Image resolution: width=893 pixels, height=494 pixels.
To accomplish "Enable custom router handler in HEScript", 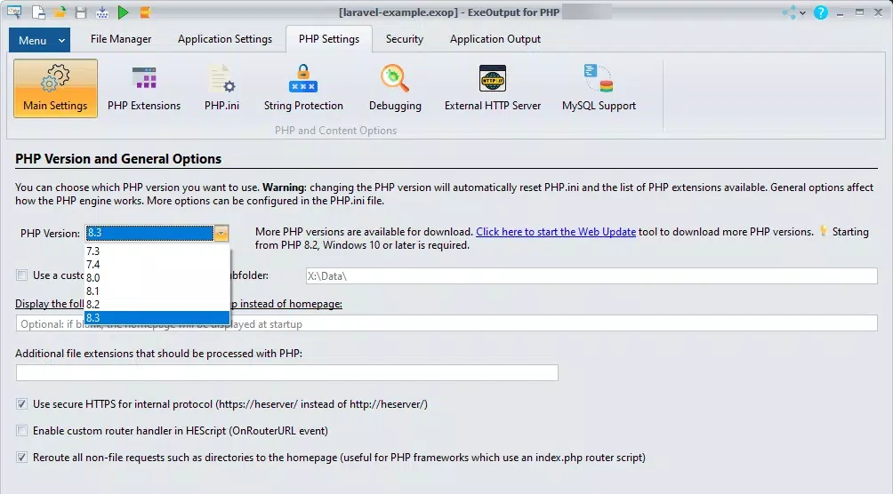I will pos(21,431).
